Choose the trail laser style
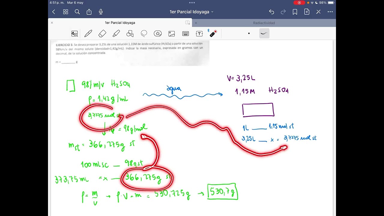 [x=264, y=33]
